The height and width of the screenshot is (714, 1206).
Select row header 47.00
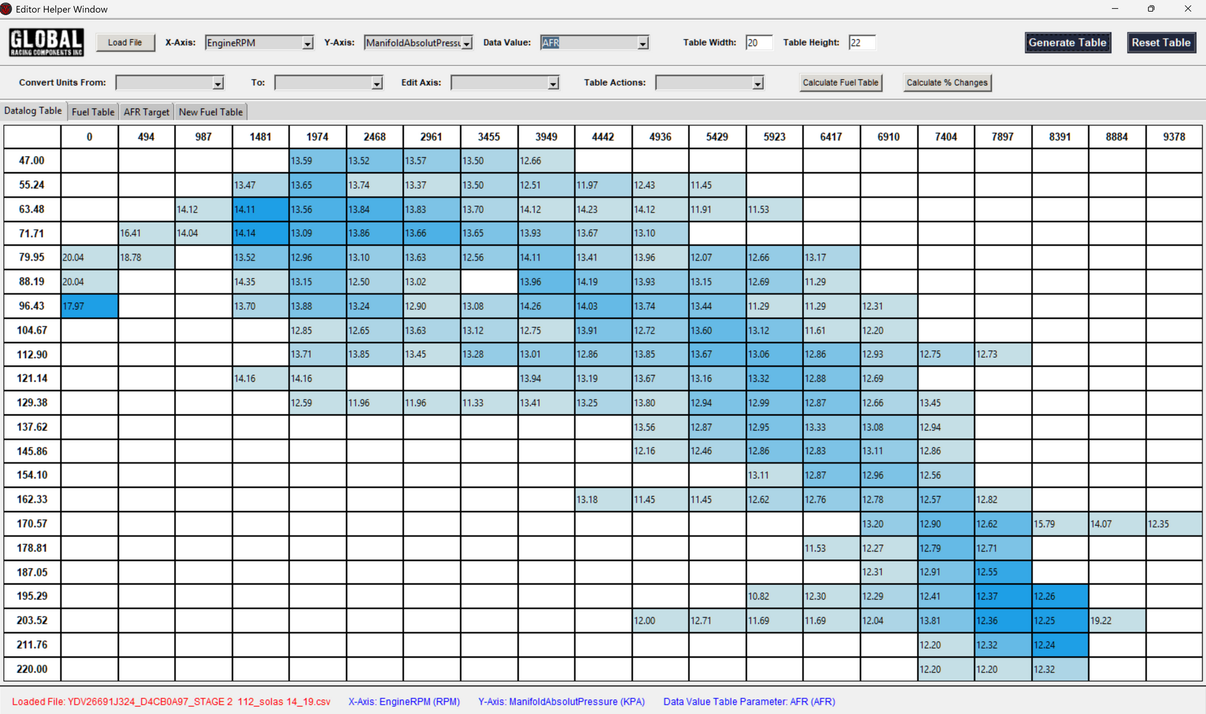point(32,160)
